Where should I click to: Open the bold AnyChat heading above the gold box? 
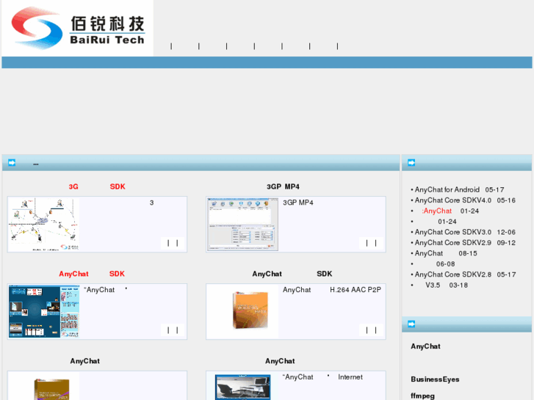84,361
